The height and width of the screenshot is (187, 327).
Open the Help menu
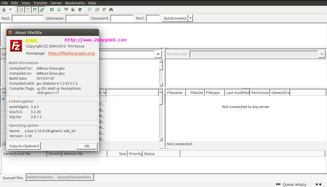(92, 3)
